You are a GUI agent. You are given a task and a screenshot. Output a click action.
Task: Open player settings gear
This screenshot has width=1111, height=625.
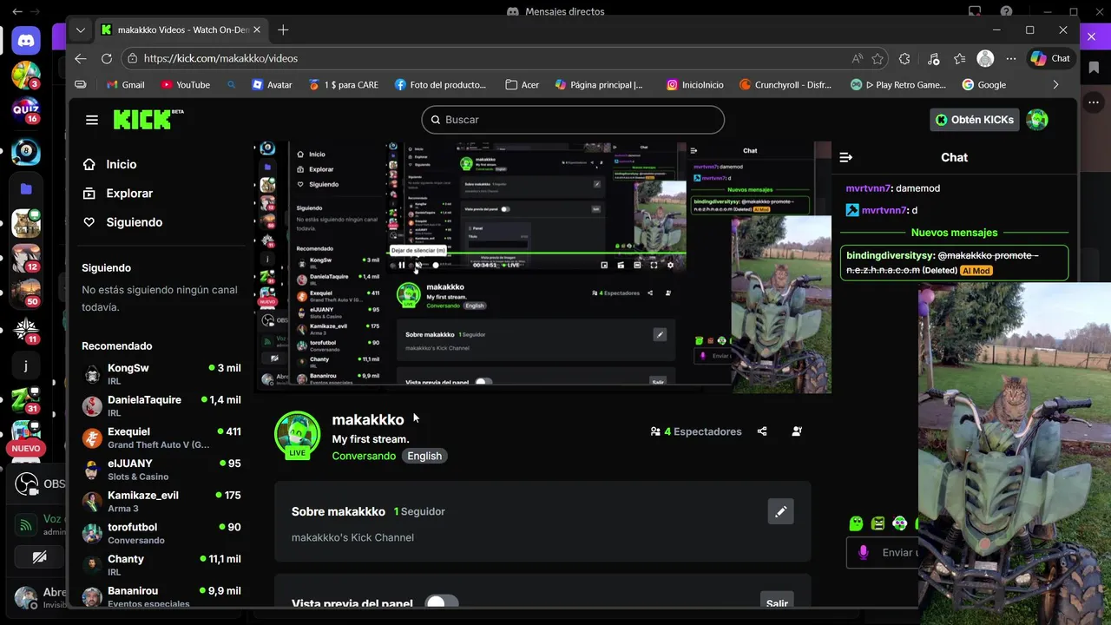(670, 265)
